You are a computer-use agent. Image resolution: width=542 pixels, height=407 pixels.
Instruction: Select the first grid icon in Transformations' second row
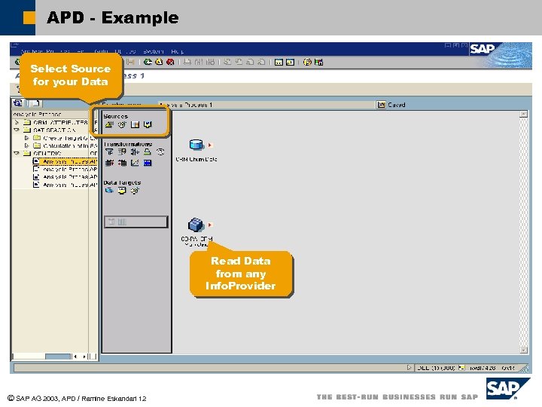tap(109, 163)
